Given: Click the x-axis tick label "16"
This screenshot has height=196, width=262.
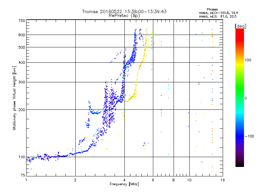Looking at the screenshot, I should tap(223, 180).
